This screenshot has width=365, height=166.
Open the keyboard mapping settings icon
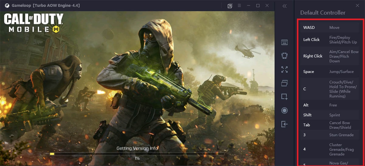(284, 42)
